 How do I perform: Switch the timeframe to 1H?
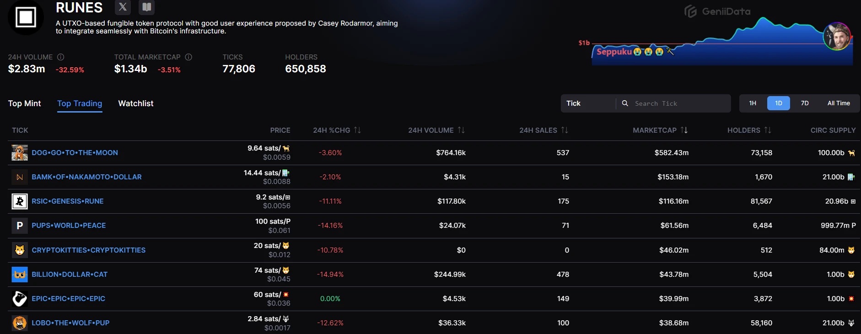point(753,103)
